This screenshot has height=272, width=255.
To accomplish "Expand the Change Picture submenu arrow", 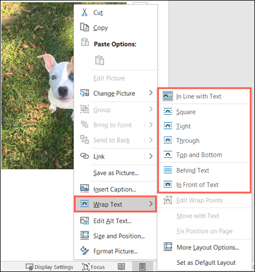I will click(x=151, y=93).
